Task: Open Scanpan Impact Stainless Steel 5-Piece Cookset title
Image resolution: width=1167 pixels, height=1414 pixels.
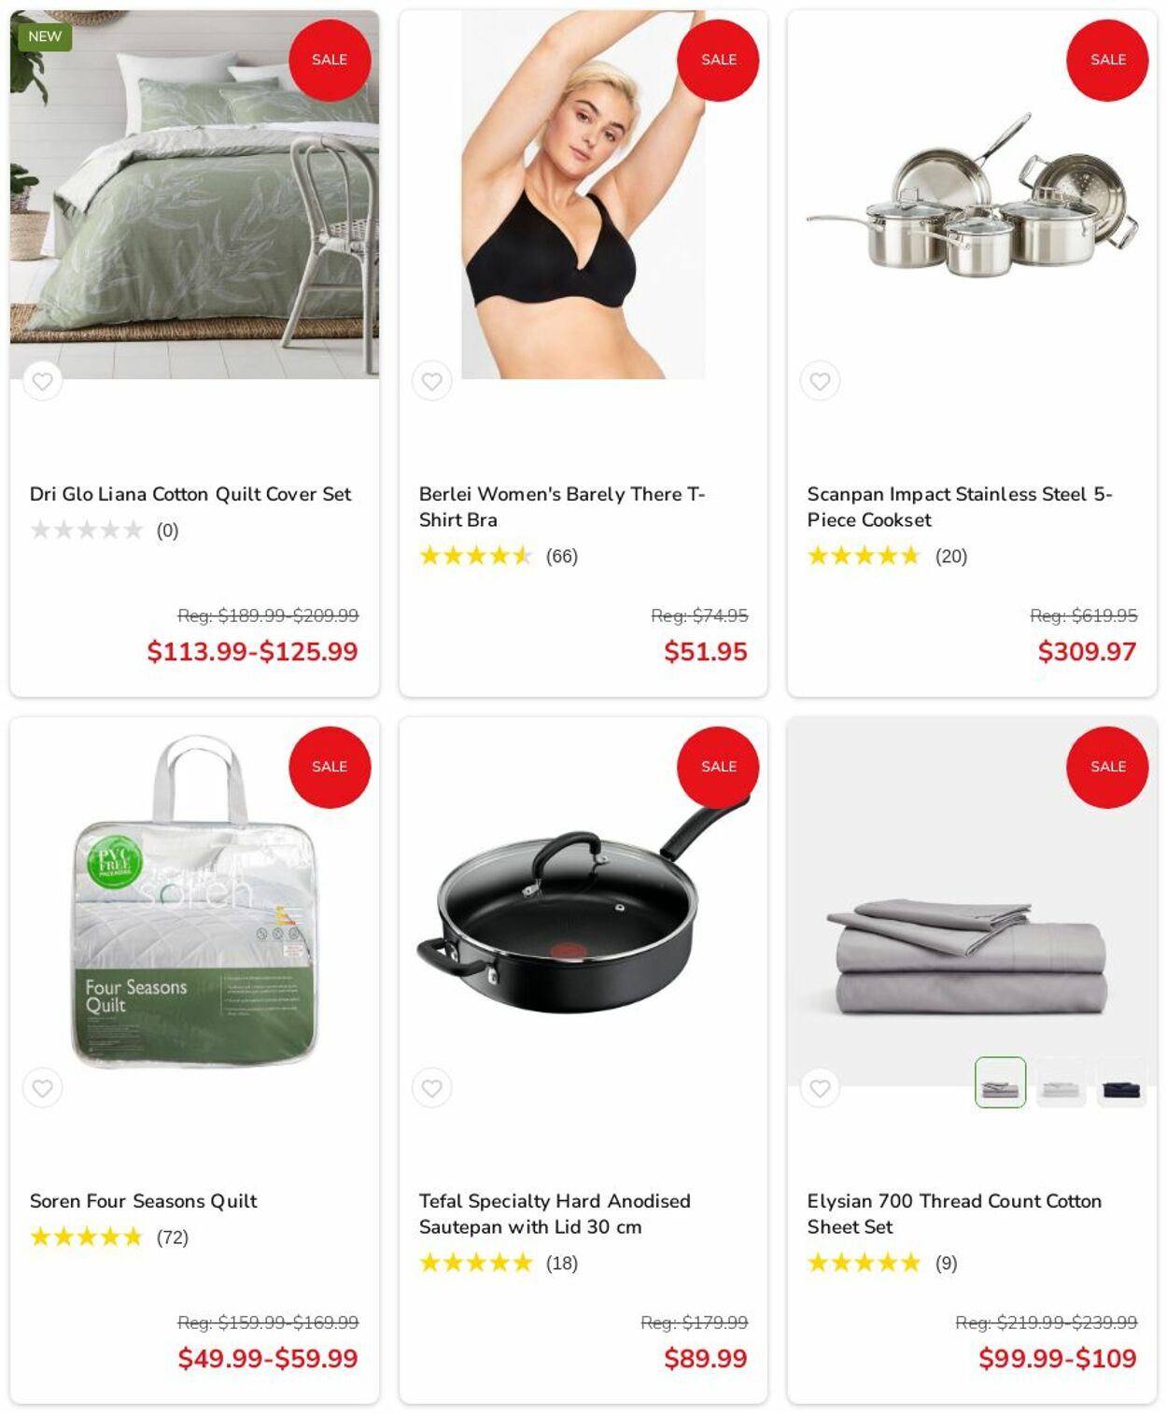Action: (960, 507)
